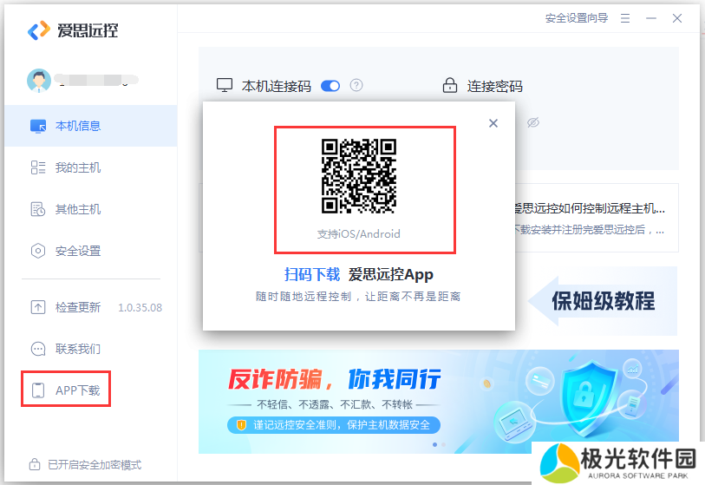
Task: Click the user profile avatar
Action: click(39, 81)
